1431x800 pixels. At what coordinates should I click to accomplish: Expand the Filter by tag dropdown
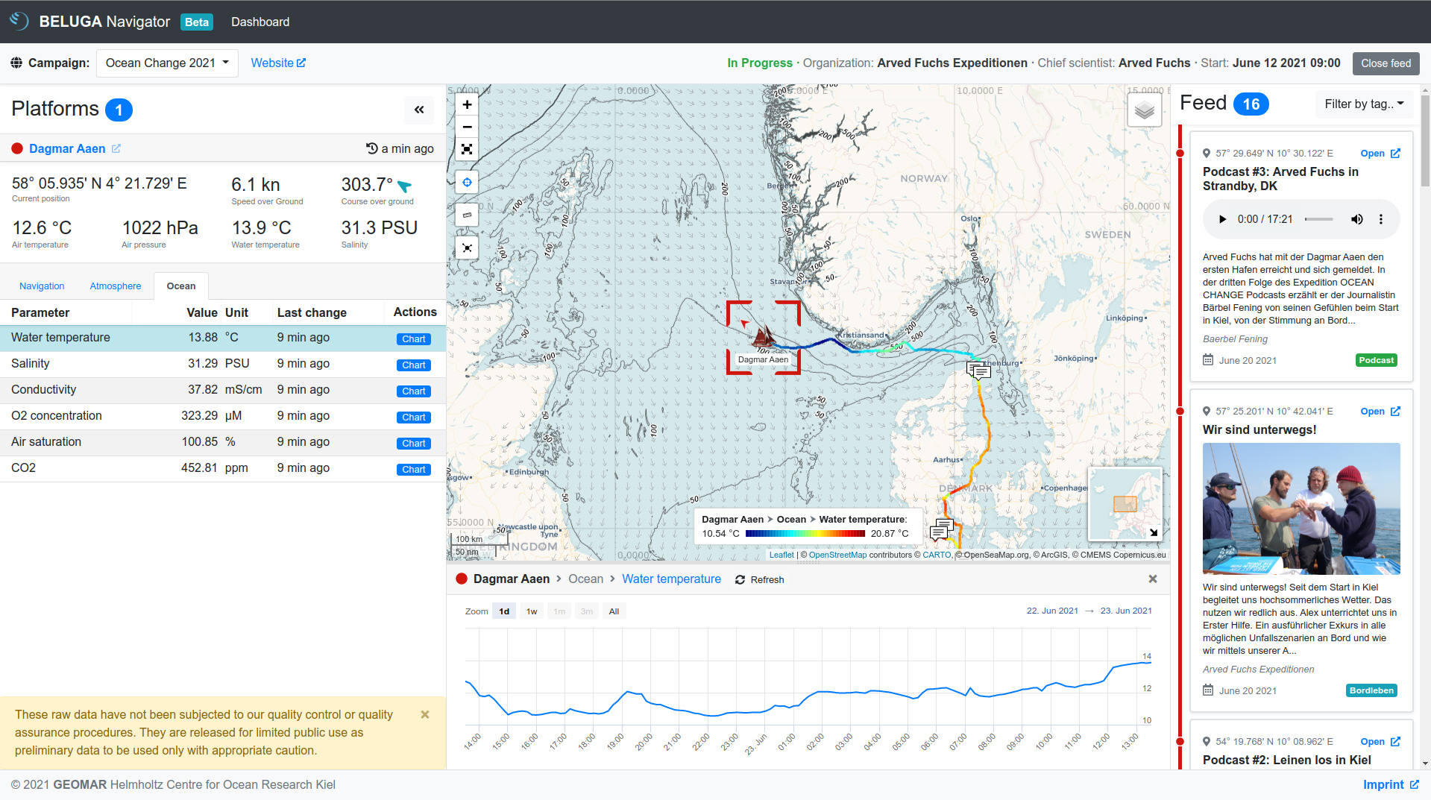pos(1363,104)
